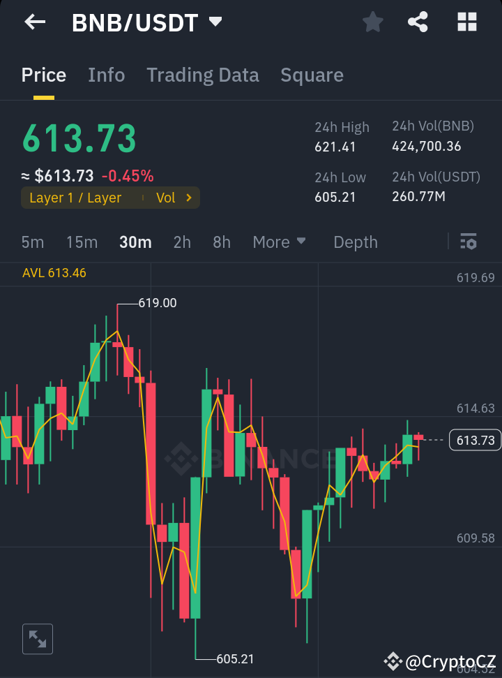Viewport: 502px width, 678px height.
Task: Enable the 2h timeframe view
Action: click(182, 242)
